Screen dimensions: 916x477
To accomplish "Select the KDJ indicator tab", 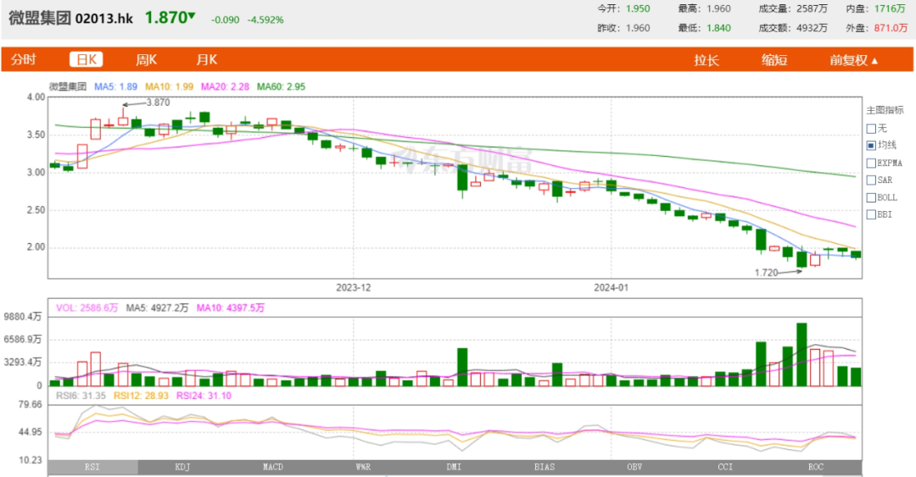I will tap(182, 467).
